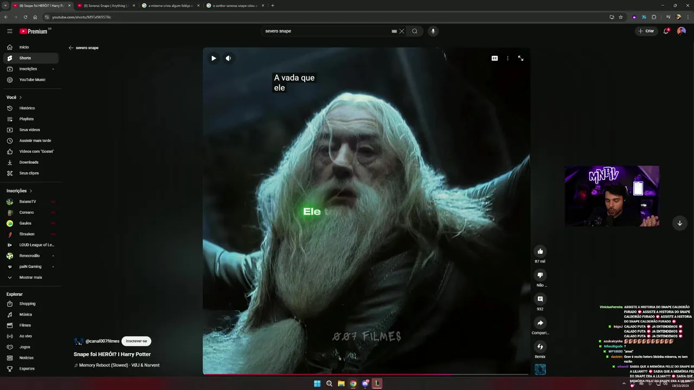Open Assistir mais tarde list

click(x=30, y=140)
